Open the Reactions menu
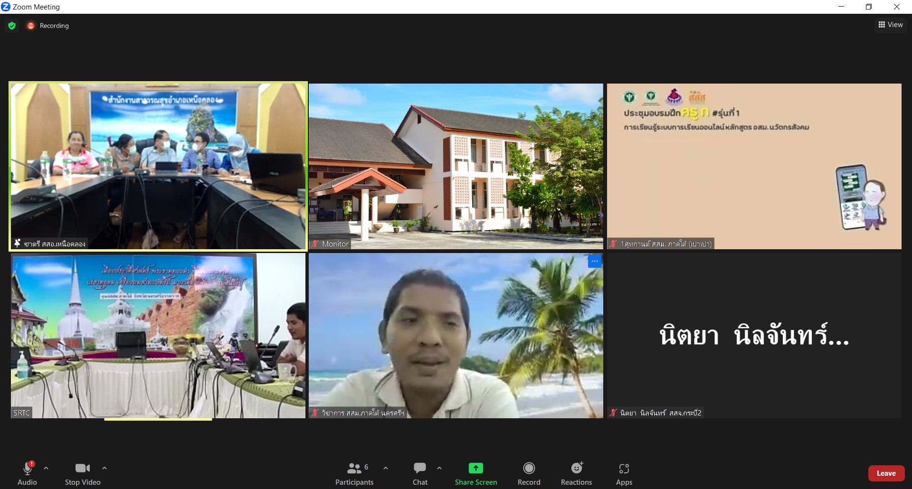 pos(576,474)
